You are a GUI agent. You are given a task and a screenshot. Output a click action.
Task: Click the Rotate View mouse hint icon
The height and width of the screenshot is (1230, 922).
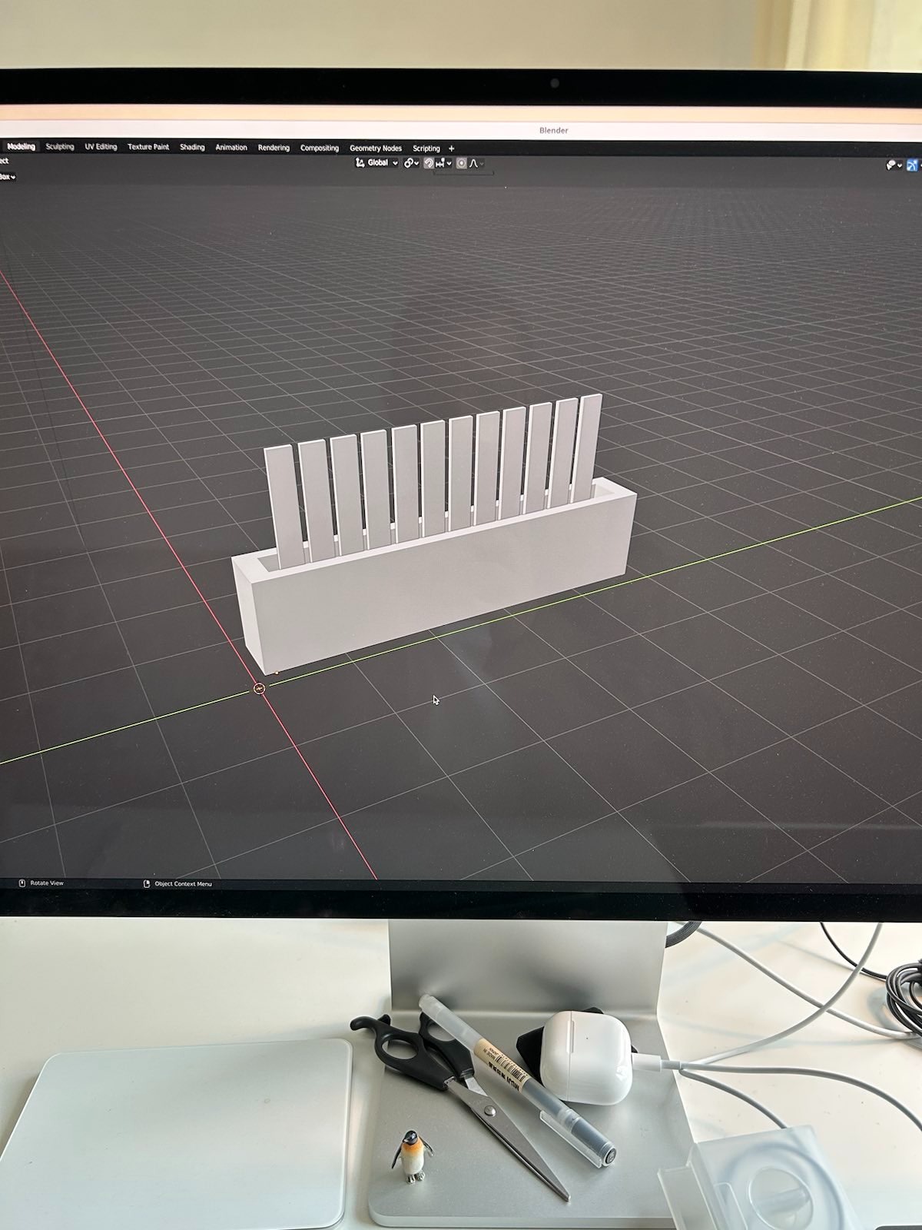click(x=22, y=883)
